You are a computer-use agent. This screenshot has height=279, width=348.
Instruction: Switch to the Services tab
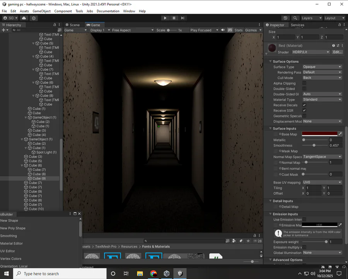[x=297, y=25]
